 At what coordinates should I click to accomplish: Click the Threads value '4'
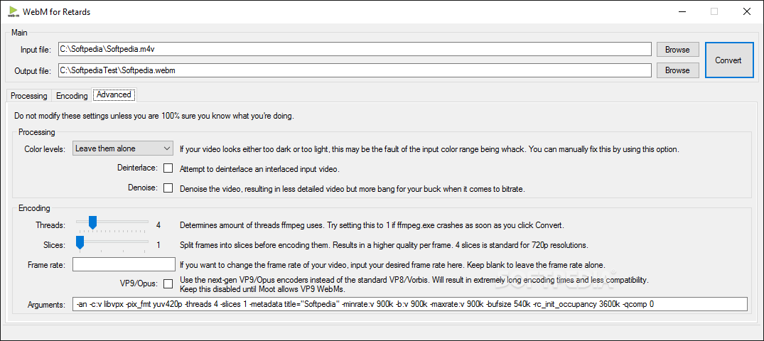tap(158, 225)
